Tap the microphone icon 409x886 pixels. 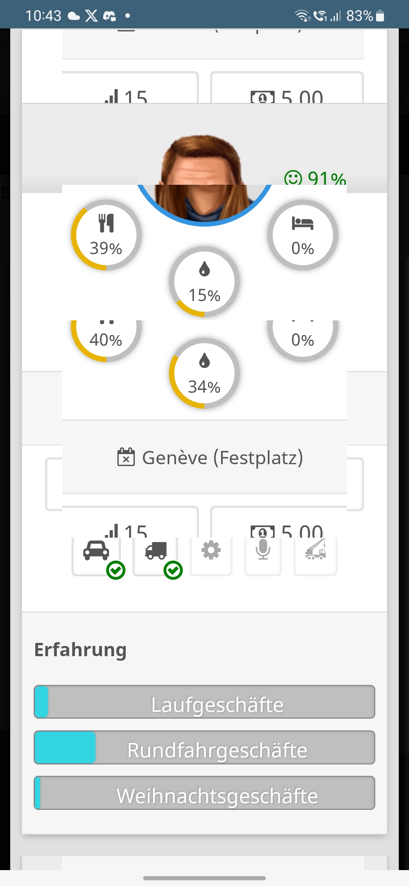point(263,551)
